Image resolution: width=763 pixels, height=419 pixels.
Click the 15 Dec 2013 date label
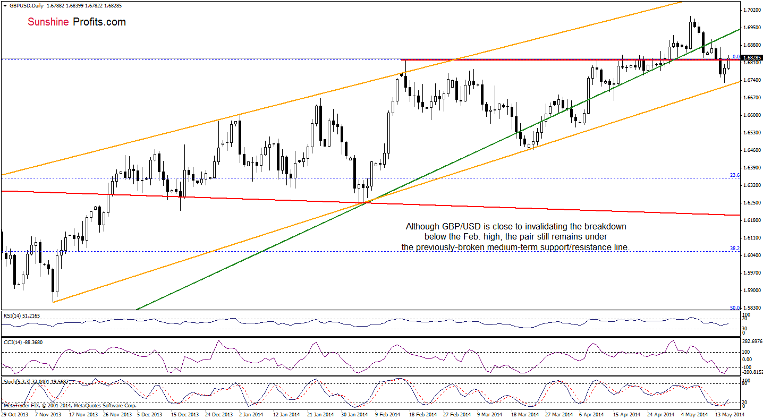point(186,414)
